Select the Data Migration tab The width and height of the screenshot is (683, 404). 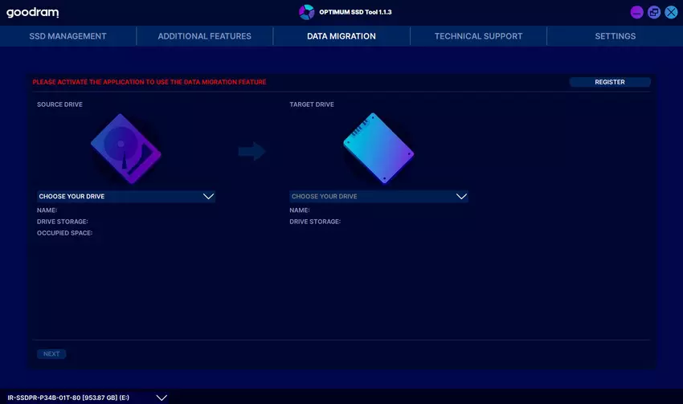341,36
